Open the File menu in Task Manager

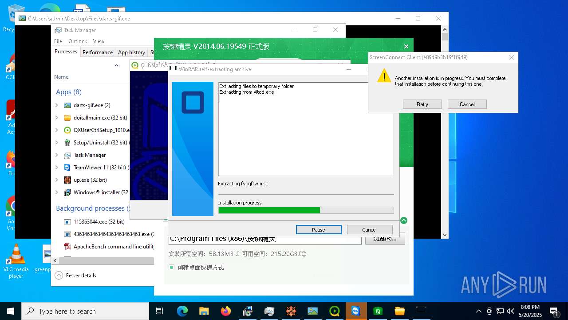click(58, 41)
